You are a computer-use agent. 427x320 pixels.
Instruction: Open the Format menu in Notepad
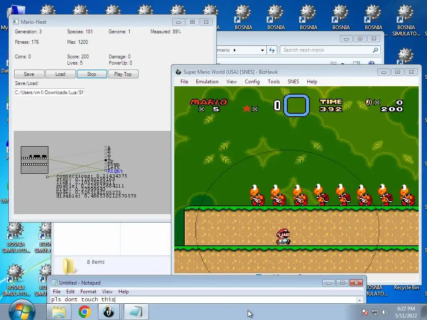(x=88, y=291)
